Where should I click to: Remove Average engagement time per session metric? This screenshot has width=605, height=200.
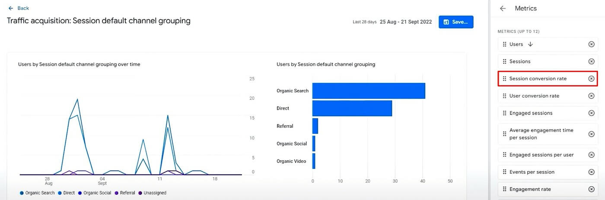click(x=592, y=134)
